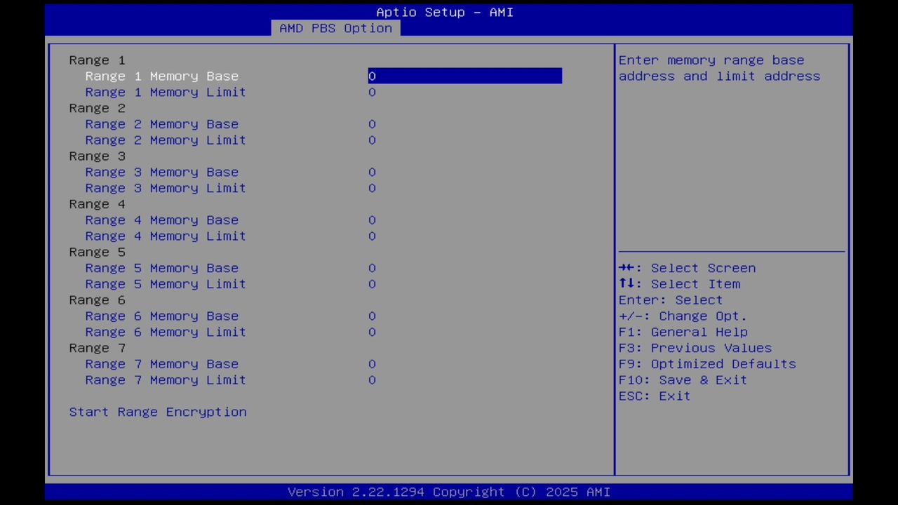Switch to the AMD PBS Option tab
898x505 pixels.
tap(335, 28)
